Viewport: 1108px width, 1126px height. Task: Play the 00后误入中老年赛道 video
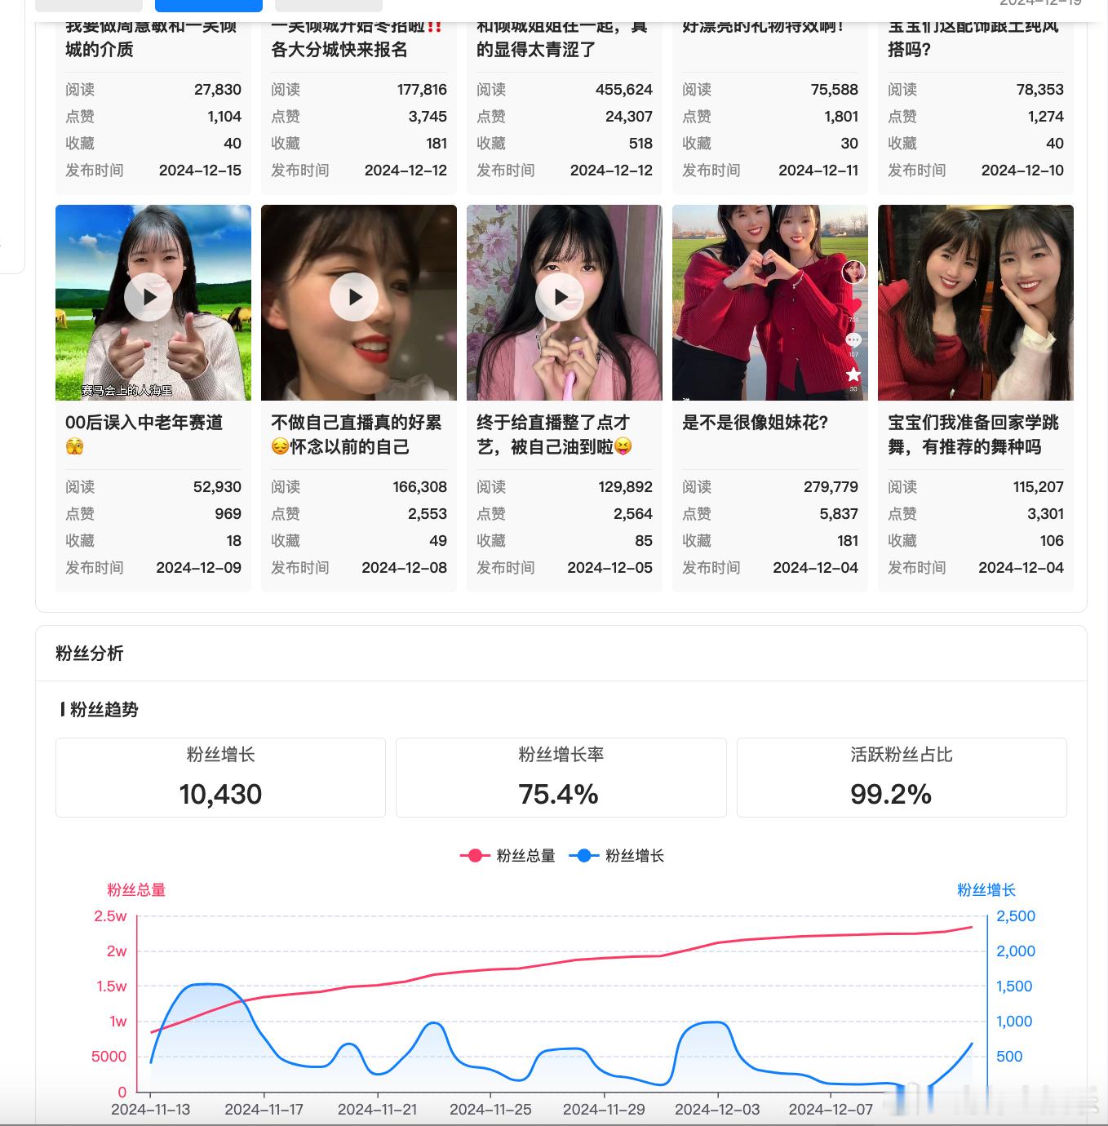148,297
